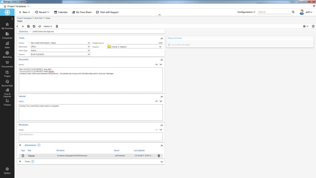Open My Favorites in the sidebar
316x178 pixels.
[x=7, y=26]
